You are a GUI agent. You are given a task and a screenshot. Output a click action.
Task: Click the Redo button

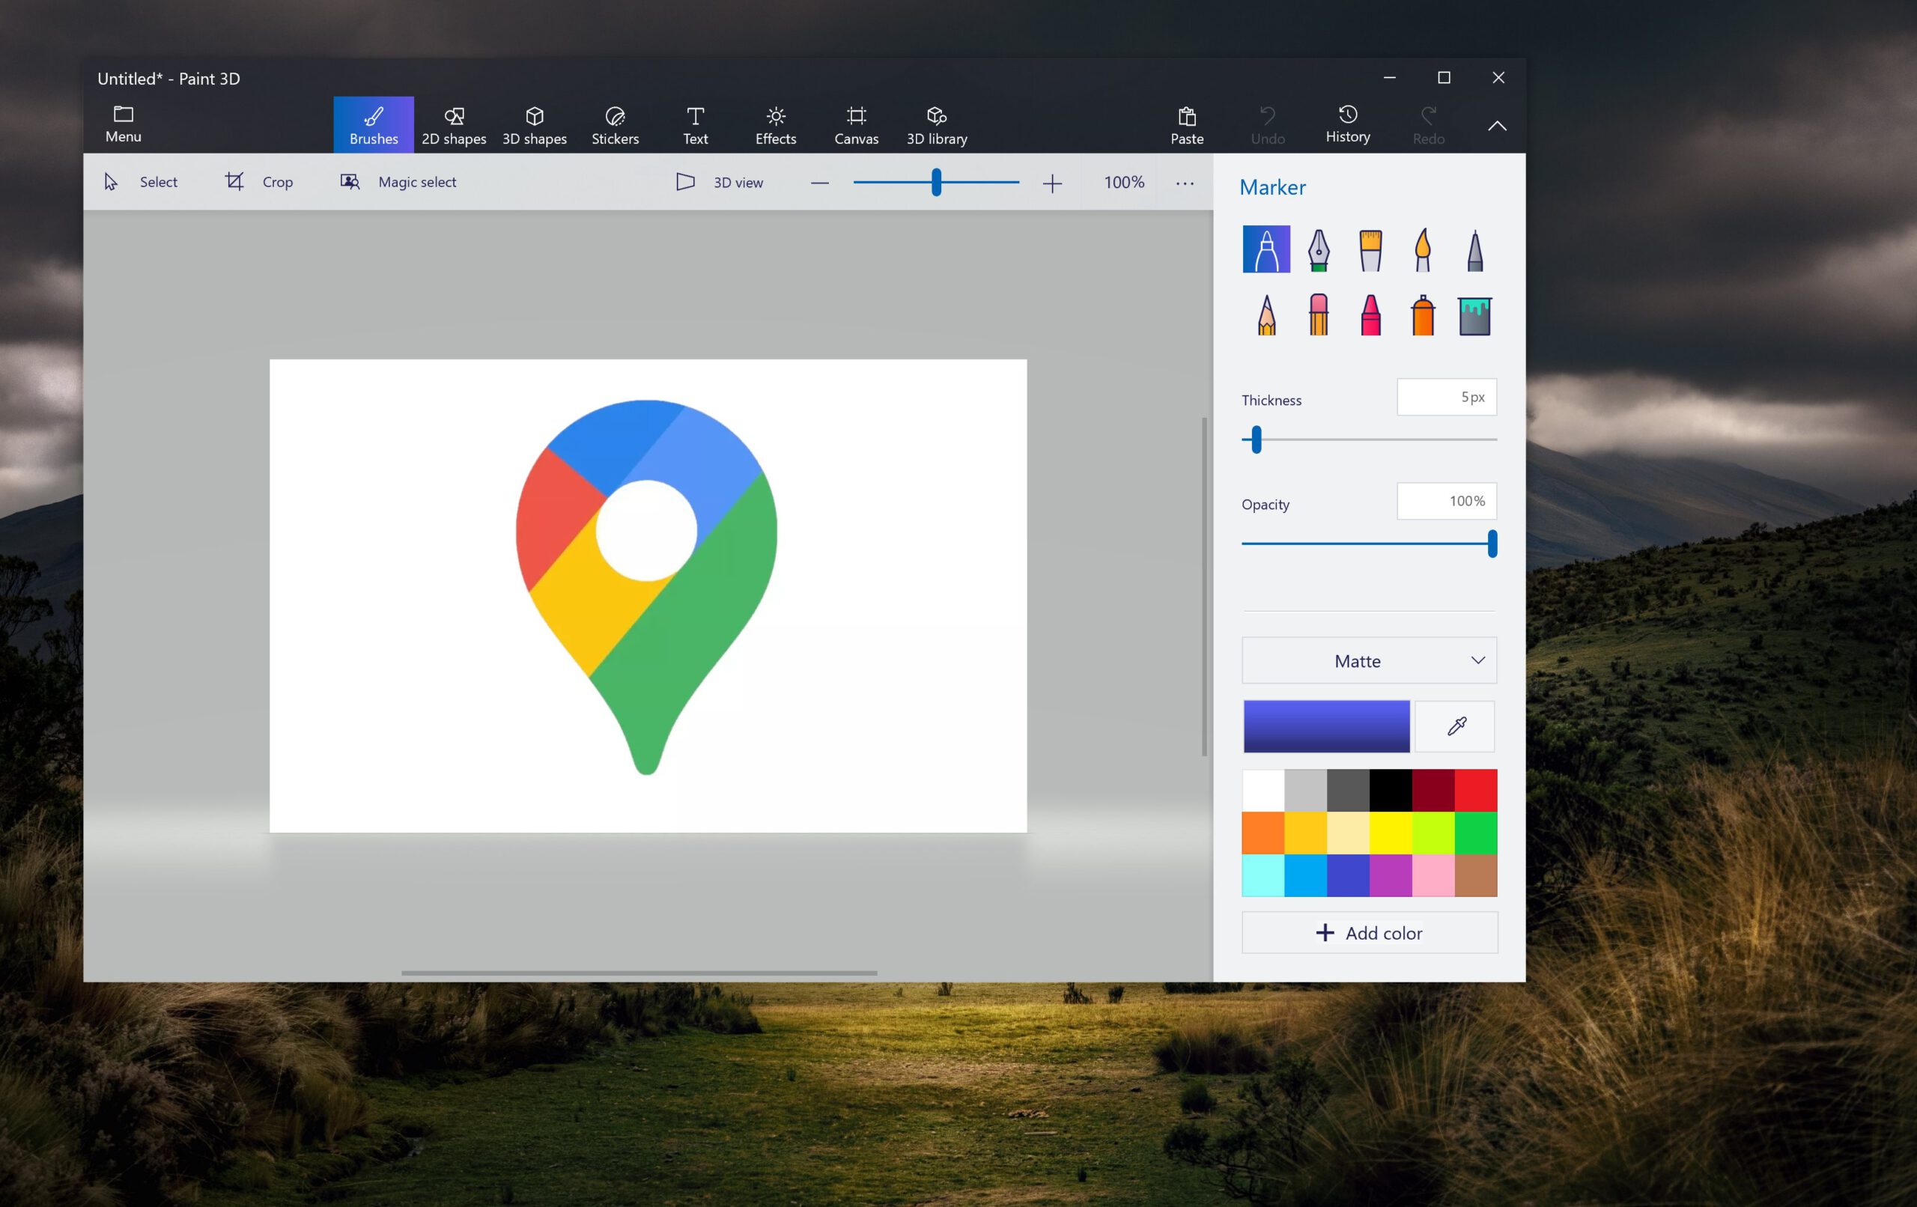(1428, 125)
